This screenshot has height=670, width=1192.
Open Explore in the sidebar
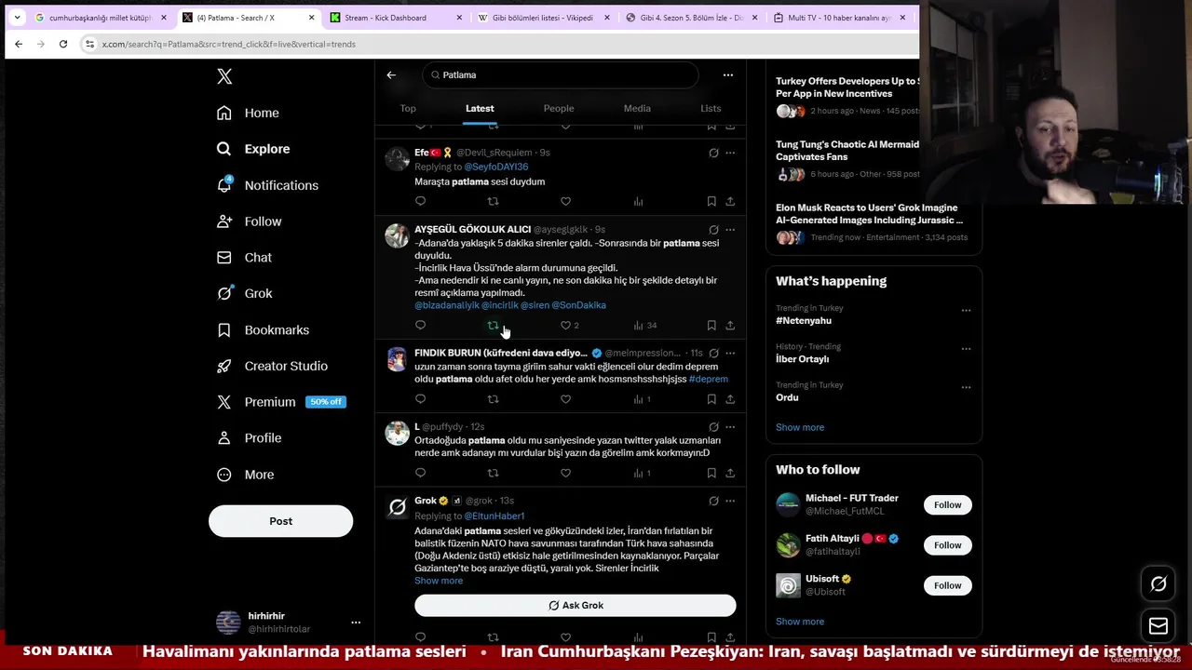253,149
